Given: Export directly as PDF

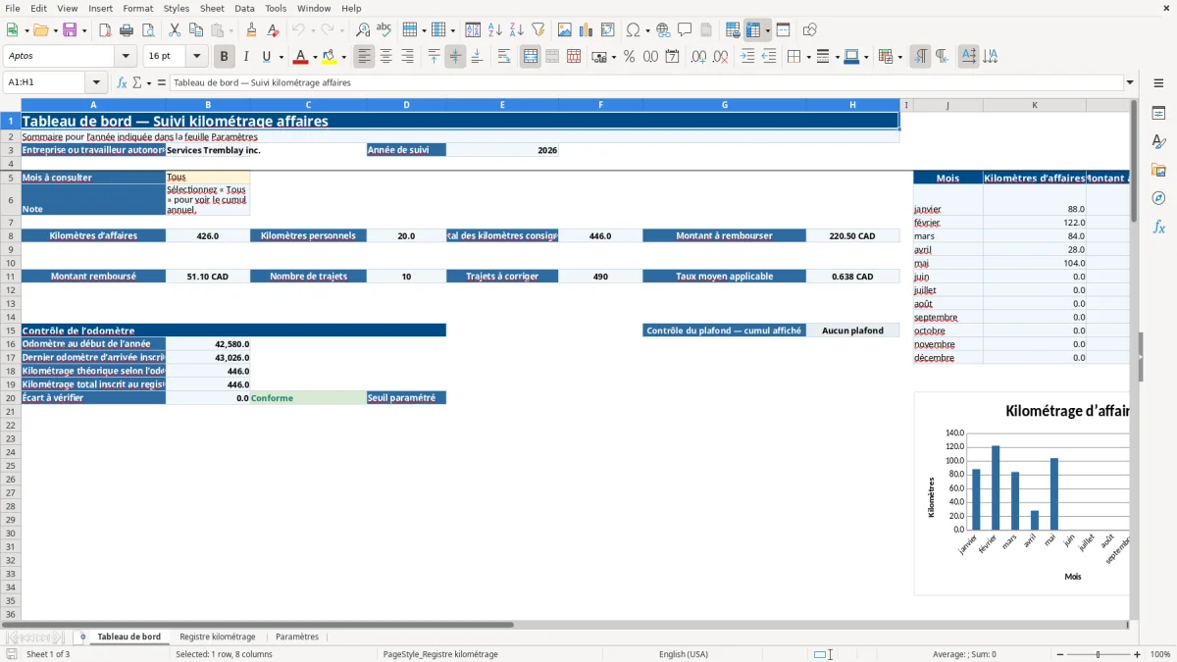Looking at the screenshot, I should click(x=105, y=30).
